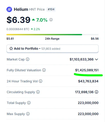Click the $6.39 price value
This screenshot has height=122, width=105.
[x=19, y=20]
